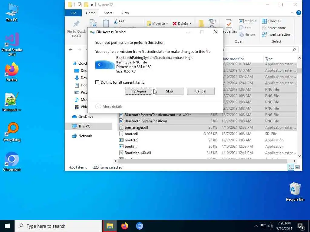Open the Move to dropdown
The width and height of the screenshot is (310, 232).
[x=157, y=24]
